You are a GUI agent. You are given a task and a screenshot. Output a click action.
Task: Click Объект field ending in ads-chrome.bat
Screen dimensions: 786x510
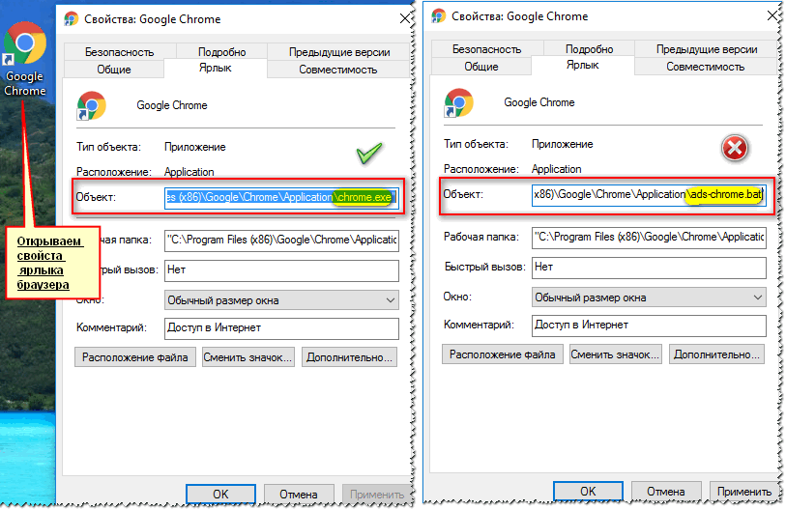[x=649, y=194]
